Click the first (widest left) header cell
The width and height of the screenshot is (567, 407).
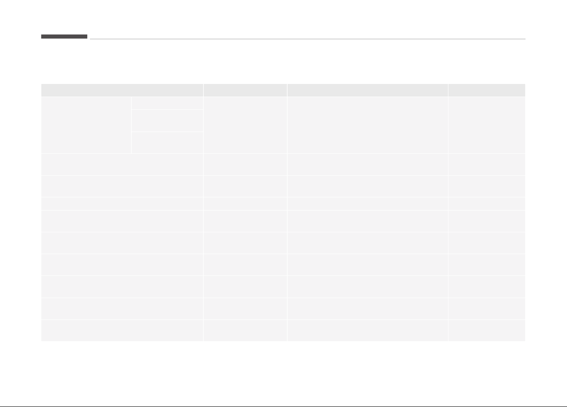click(x=122, y=90)
